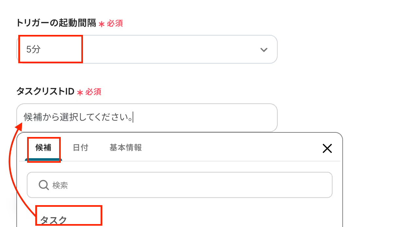The height and width of the screenshot is (227, 407).
Task: Open the トリガーの起動間隔 combo box
Action: [147, 50]
